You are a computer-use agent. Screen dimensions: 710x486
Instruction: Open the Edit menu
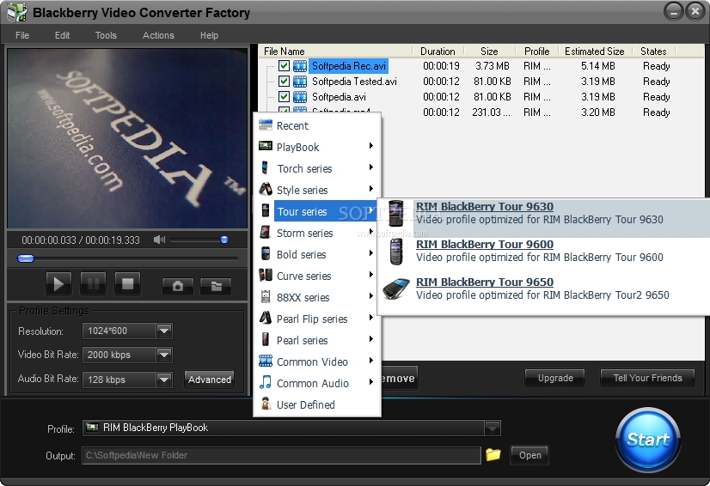[x=63, y=35]
